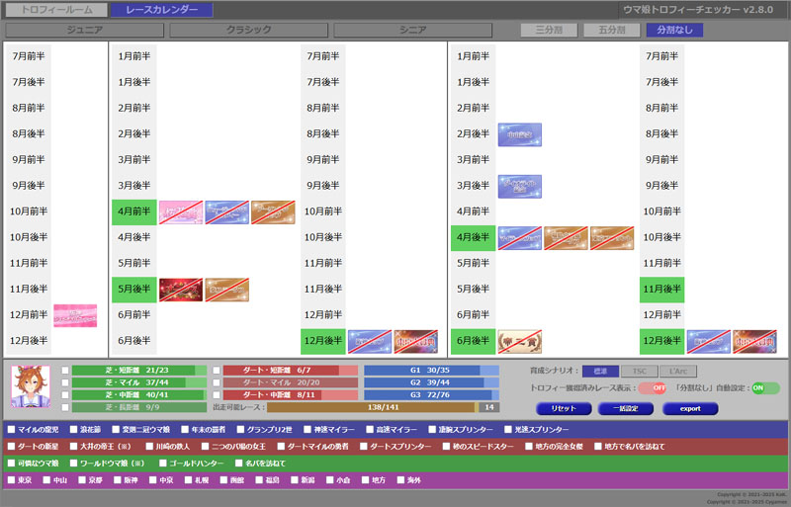The height and width of the screenshot is (507, 791).
Task: Toggle the 芝・短距離 checkbox
Action: tap(65, 372)
